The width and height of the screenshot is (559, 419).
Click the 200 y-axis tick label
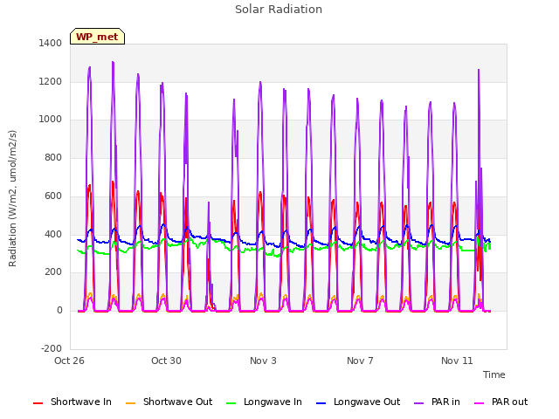tap(53, 272)
